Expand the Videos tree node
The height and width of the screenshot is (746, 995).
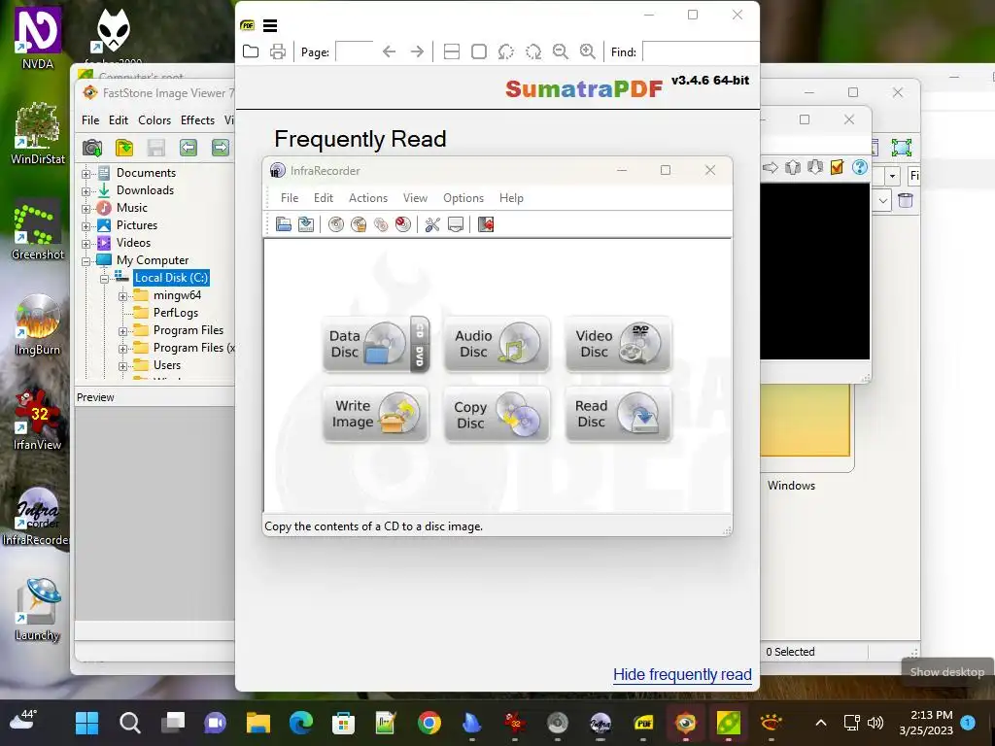click(x=86, y=244)
